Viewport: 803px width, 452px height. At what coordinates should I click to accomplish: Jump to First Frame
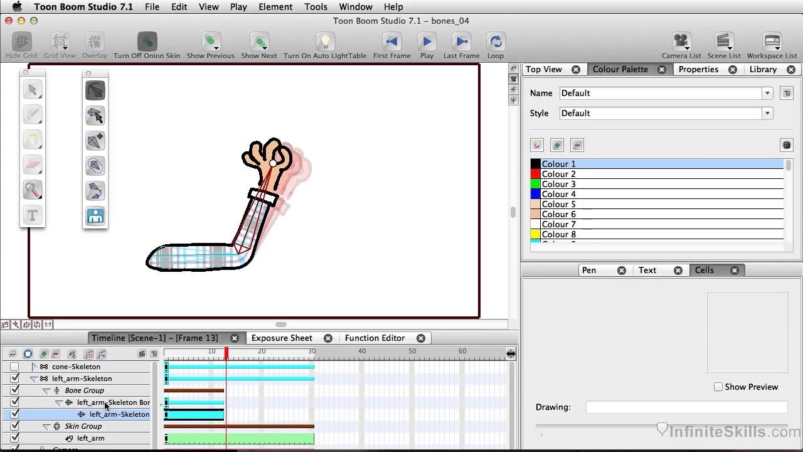point(392,41)
